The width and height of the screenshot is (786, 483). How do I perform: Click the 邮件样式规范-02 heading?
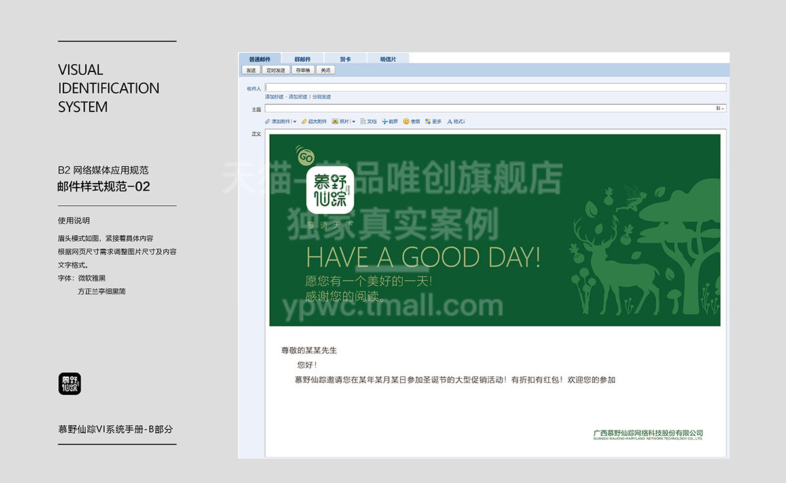(x=104, y=186)
